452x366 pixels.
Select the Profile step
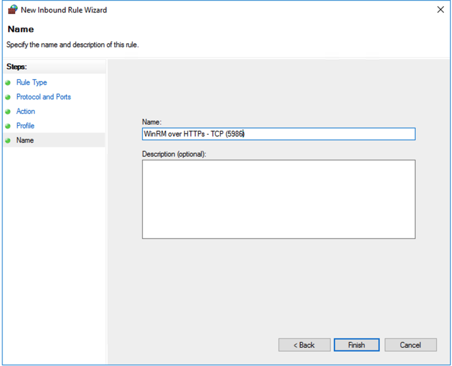pyautogui.click(x=25, y=126)
